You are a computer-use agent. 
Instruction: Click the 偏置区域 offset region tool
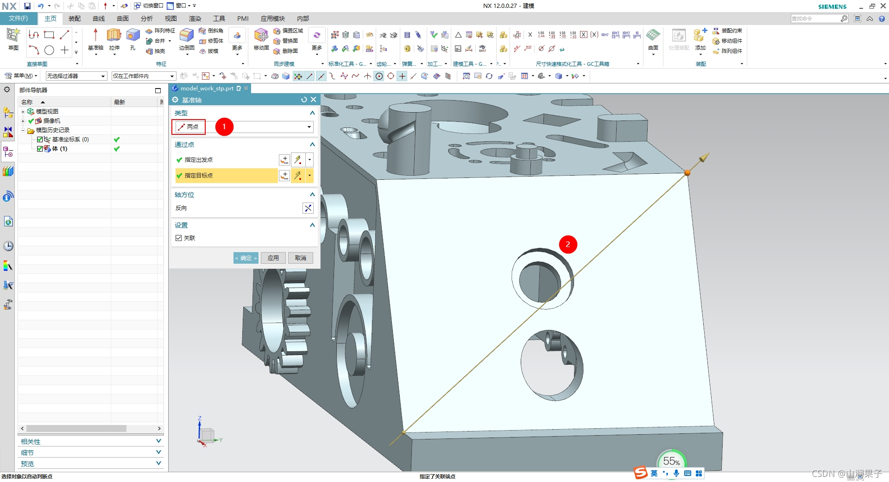pyautogui.click(x=288, y=31)
